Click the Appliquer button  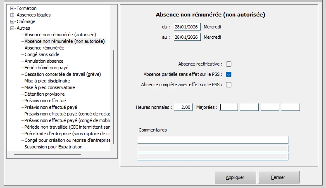point(235,177)
